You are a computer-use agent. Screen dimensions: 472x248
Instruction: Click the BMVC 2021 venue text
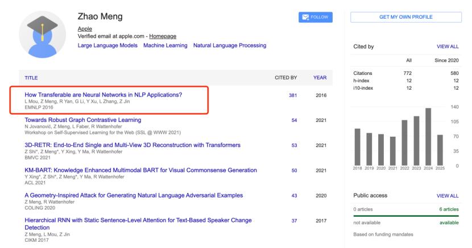[38, 158]
